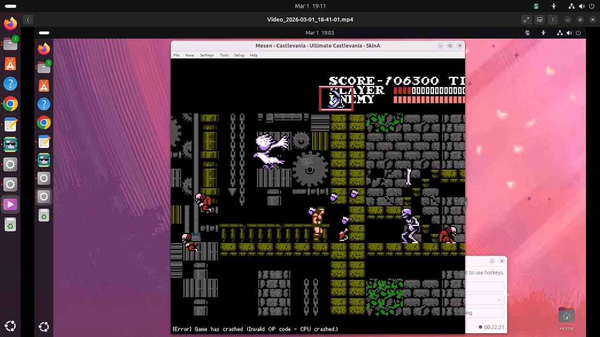This screenshot has width=600, height=337.
Task: Go back using the player's chevron button
Action: click(28, 20)
